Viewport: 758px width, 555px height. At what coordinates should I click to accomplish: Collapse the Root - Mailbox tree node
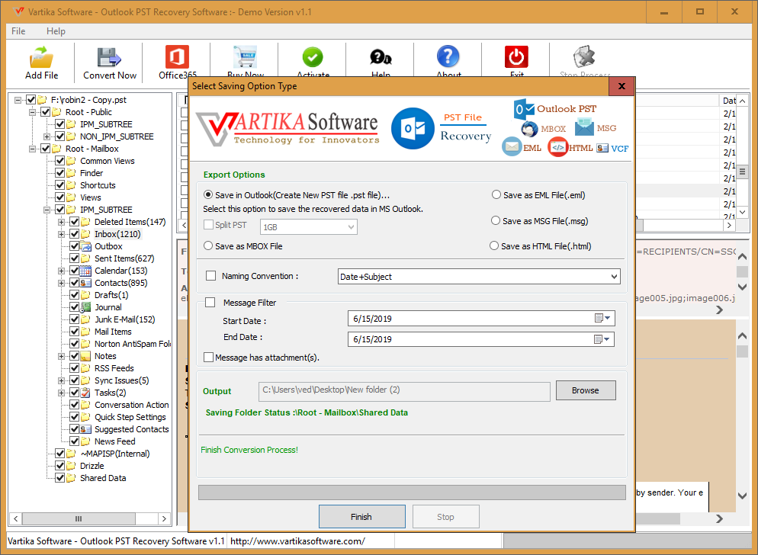[32, 149]
